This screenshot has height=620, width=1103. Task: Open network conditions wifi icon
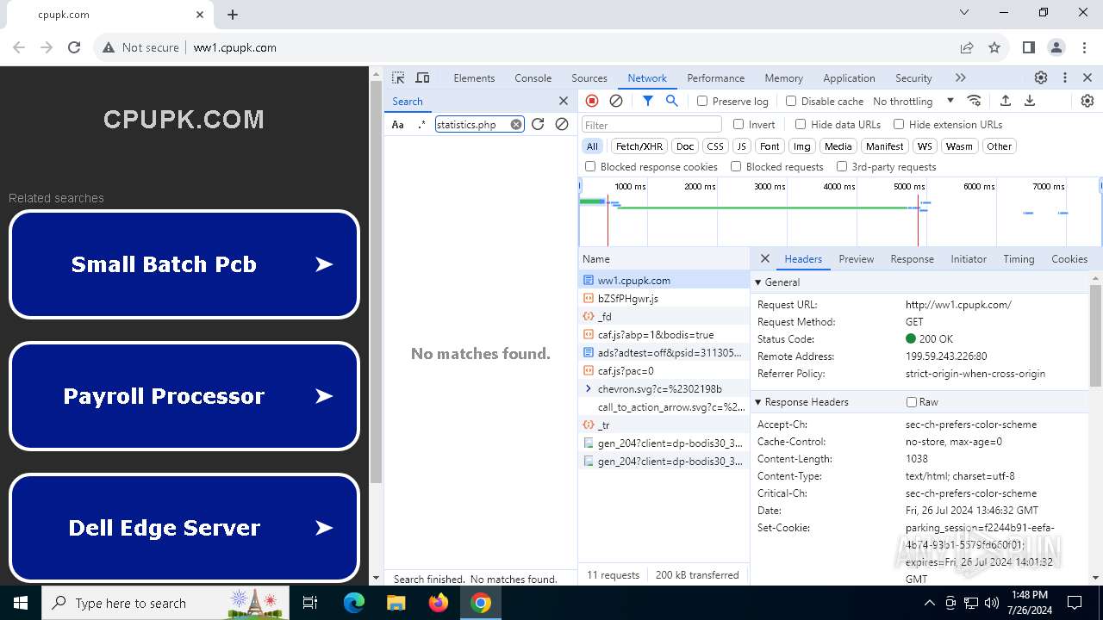coord(974,101)
